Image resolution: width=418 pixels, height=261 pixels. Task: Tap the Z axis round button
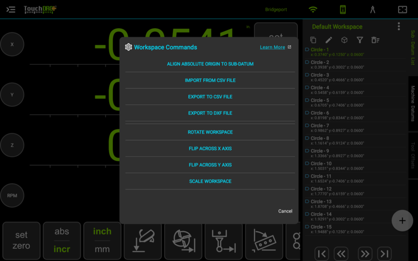tap(12, 145)
